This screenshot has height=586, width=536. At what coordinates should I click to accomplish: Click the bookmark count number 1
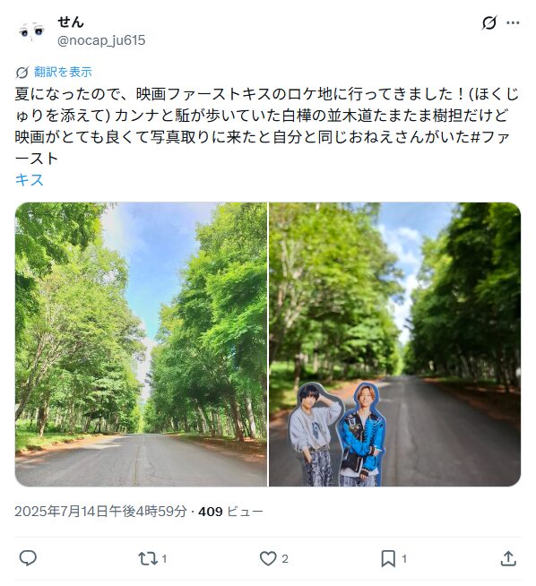coord(404,559)
